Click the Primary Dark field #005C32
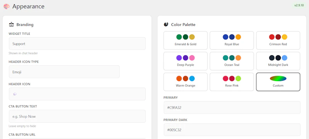Viewport: 309px width, 139px height. (232, 130)
